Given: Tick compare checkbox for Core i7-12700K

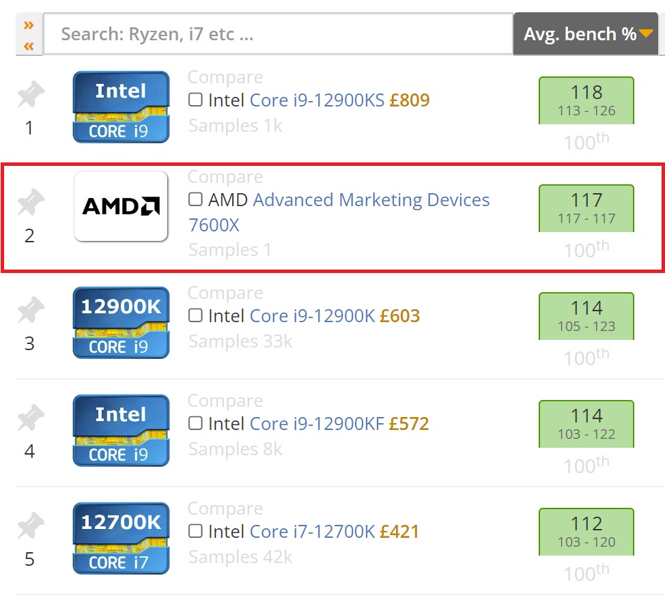Looking at the screenshot, I should click(x=195, y=531).
